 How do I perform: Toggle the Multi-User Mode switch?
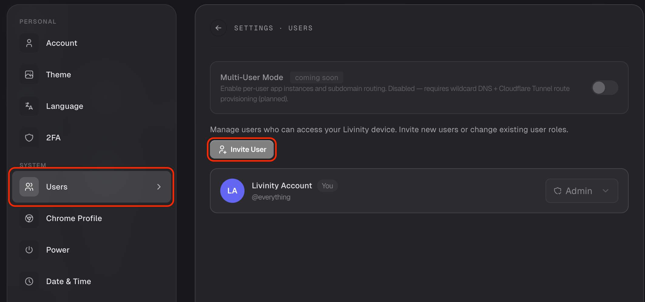coord(605,88)
